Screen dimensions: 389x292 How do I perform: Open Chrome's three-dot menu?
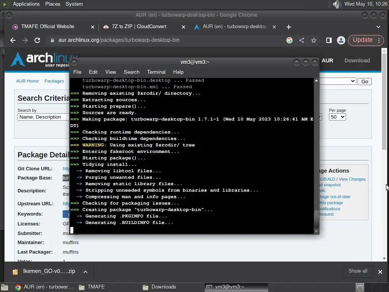point(379,40)
